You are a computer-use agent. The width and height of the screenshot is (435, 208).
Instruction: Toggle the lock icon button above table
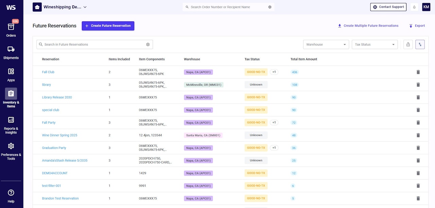click(408, 45)
